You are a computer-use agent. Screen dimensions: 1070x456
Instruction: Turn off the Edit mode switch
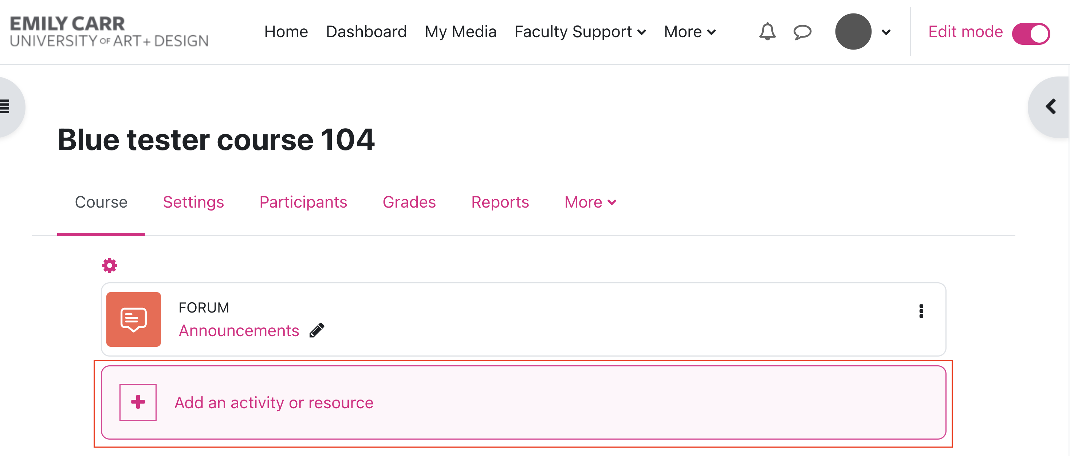pyautogui.click(x=1031, y=34)
